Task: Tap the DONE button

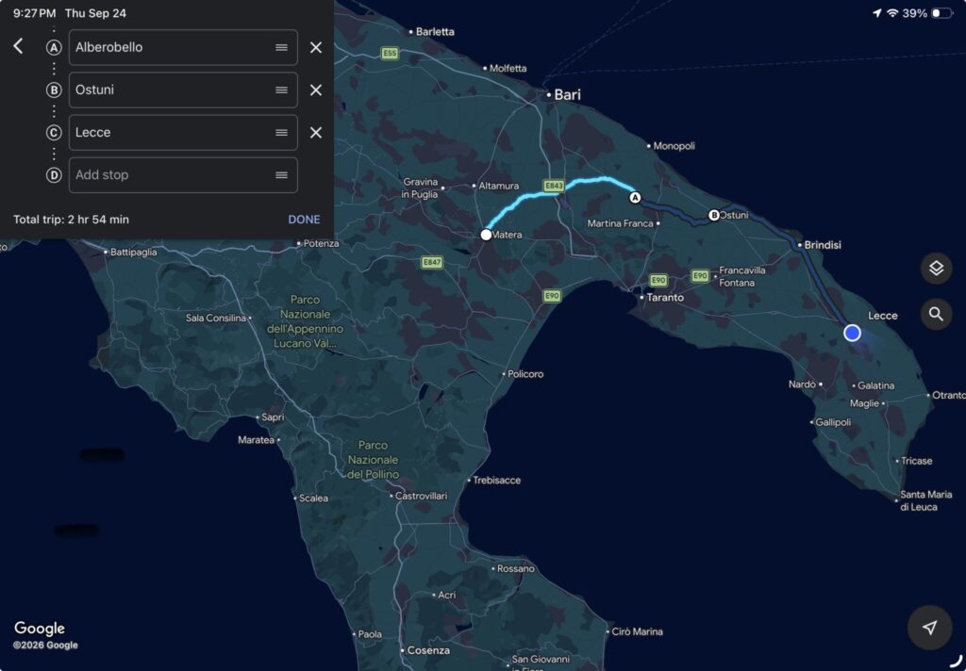Action: pyautogui.click(x=304, y=220)
